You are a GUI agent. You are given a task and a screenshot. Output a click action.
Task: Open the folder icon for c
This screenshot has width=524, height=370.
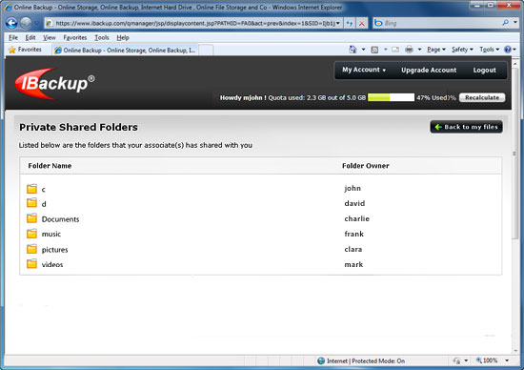point(31,189)
